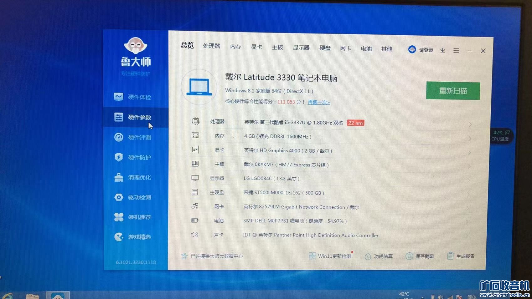Click the 111,063 score value
The height and width of the screenshot is (299, 532).
[x=286, y=102]
